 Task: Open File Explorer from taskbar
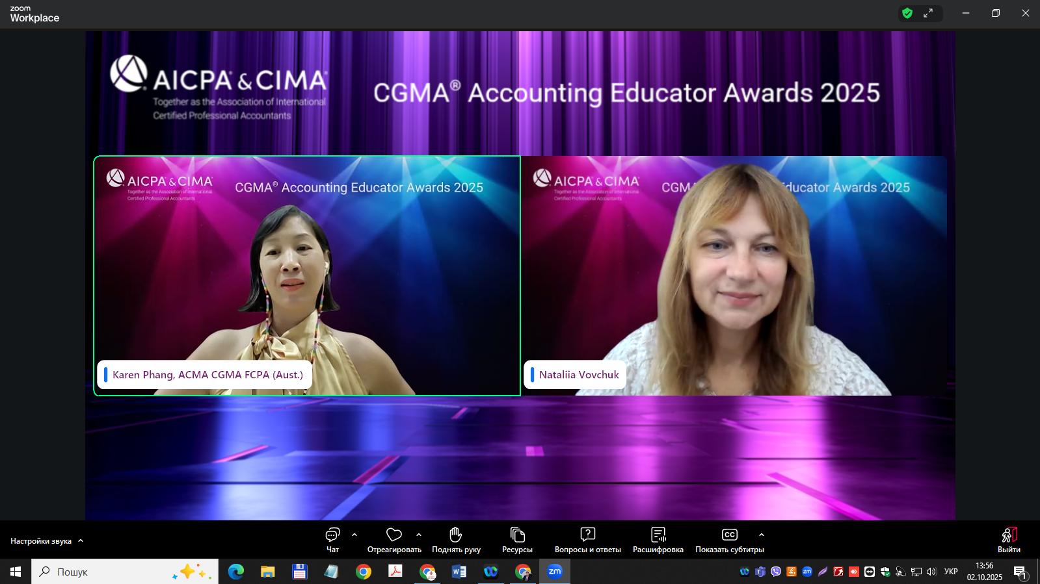tap(267, 572)
